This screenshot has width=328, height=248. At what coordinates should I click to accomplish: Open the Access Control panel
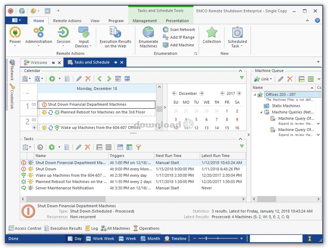click(25, 228)
